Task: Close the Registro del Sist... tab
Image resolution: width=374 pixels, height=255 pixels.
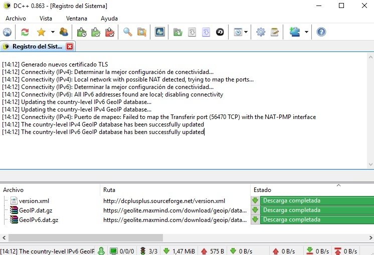Action: tap(70, 46)
